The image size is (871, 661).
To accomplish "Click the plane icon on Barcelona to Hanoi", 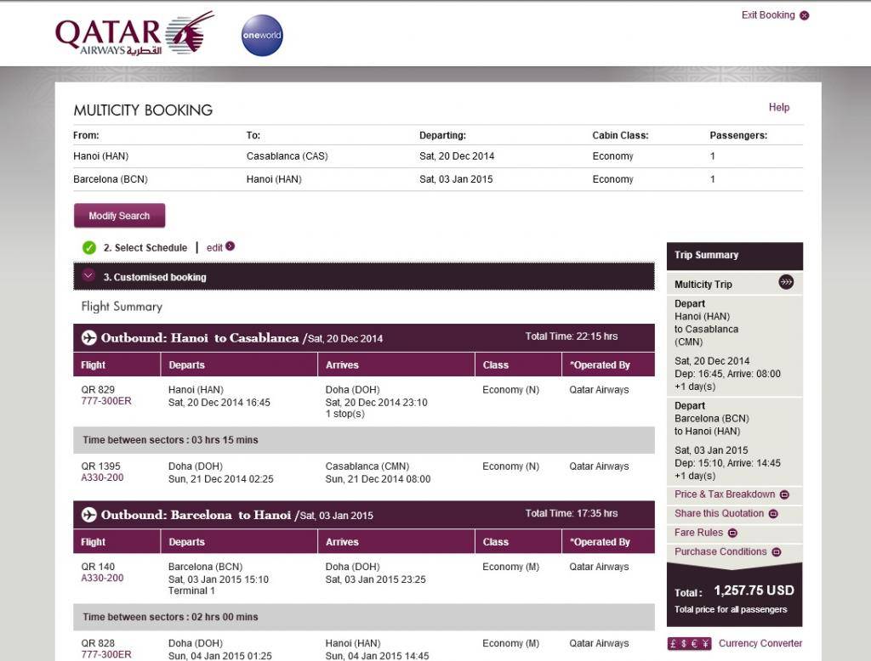I will [88, 515].
